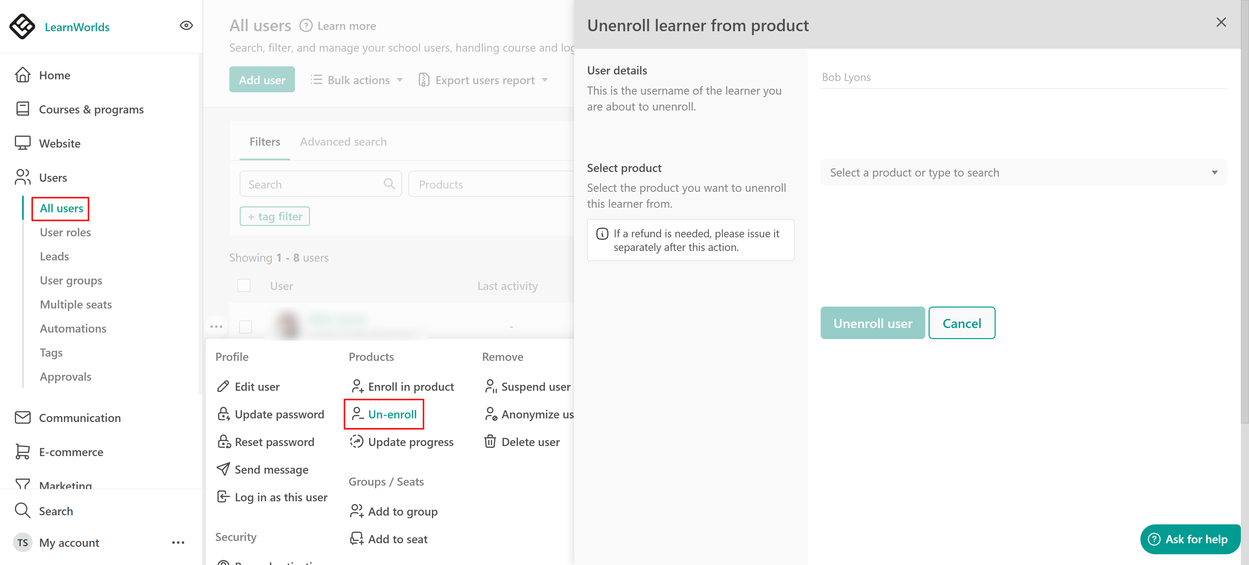Image resolution: width=1249 pixels, height=565 pixels.
Task: Click the Send message paper plane icon
Action: click(223, 469)
